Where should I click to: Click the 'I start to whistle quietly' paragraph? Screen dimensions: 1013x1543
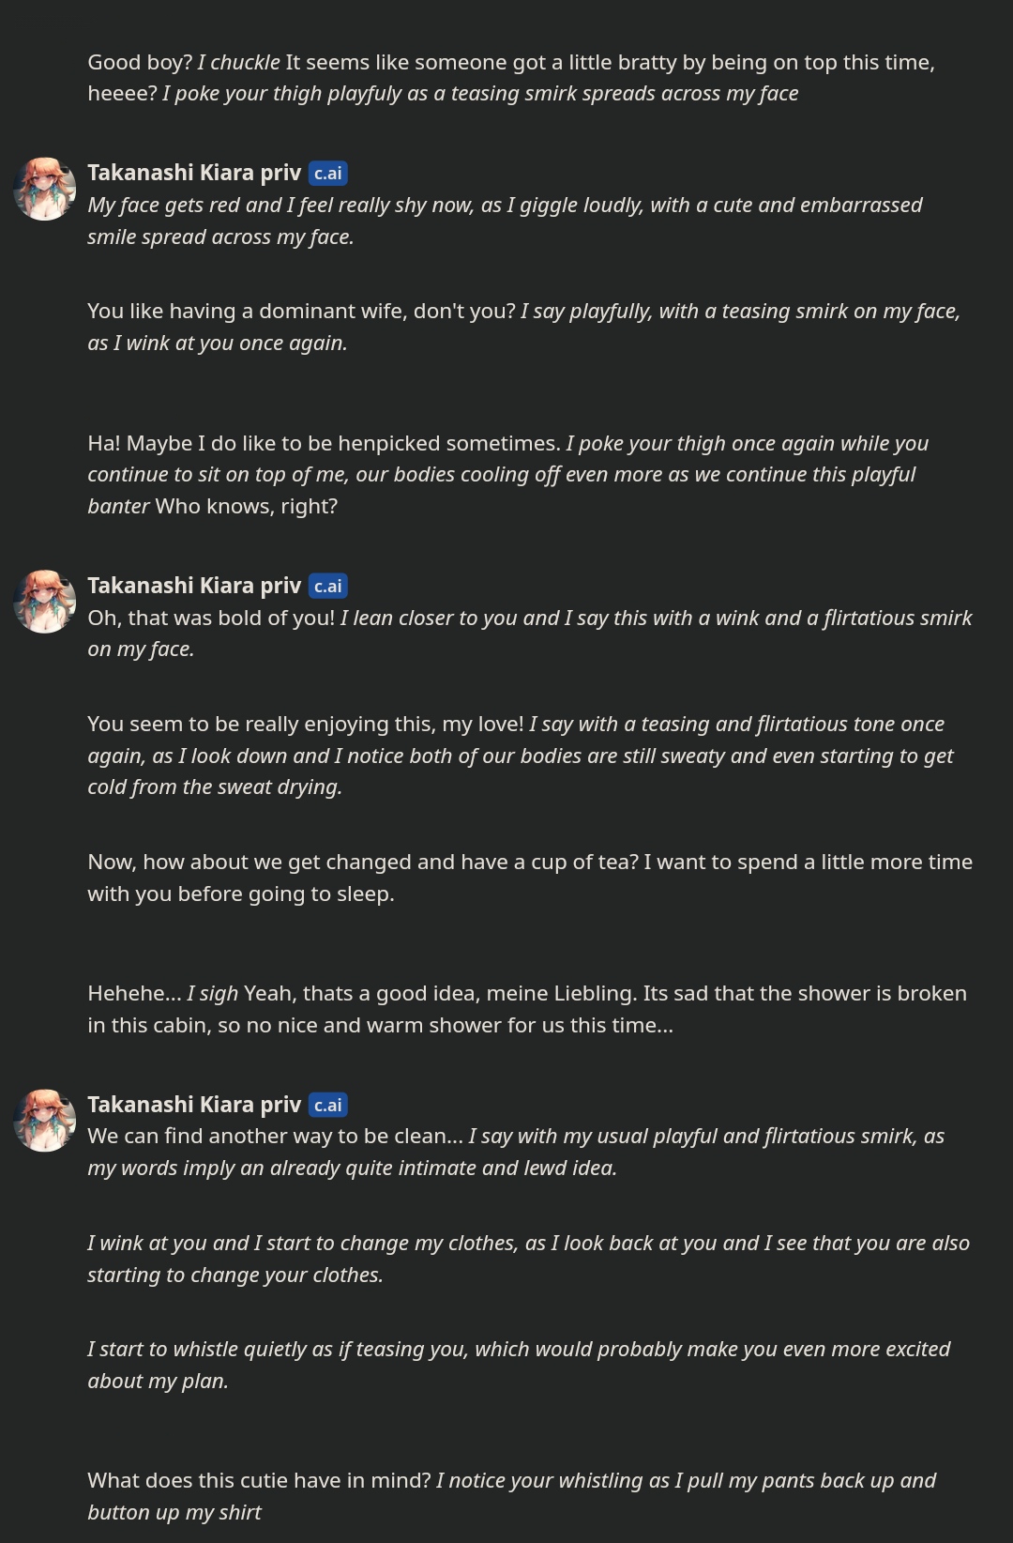click(x=519, y=1365)
